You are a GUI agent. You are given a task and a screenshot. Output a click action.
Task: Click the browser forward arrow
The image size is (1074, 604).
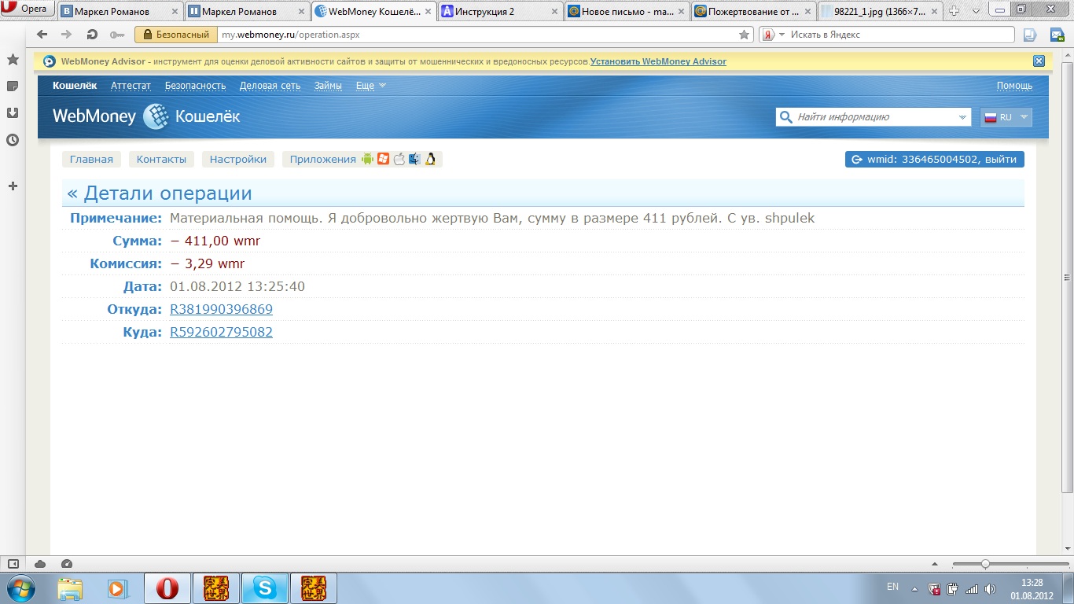pyautogui.click(x=67, y=35)
